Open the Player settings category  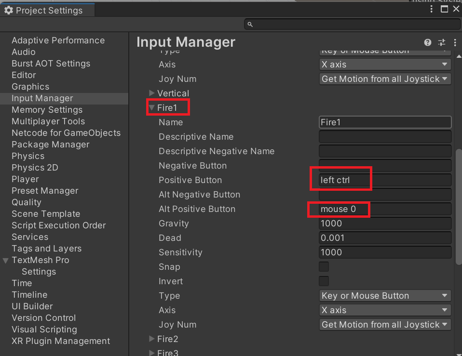[x=25, y=179]
